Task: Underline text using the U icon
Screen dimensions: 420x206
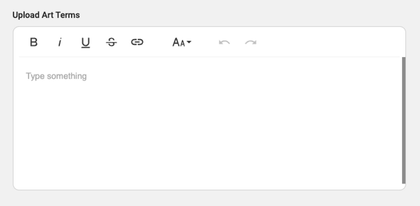Action: (x=85, y=42)
